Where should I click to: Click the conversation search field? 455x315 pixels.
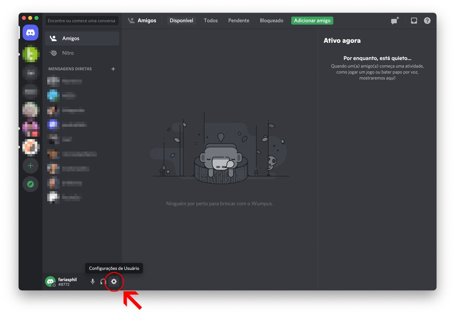[82, 20]
